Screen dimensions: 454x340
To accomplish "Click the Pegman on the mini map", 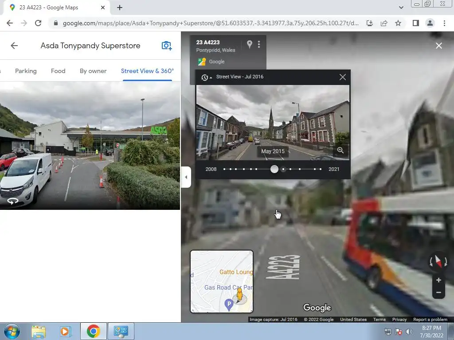I will [239, 295].
